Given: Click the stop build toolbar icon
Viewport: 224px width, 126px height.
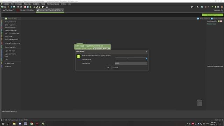Looking at the screenshot, I should tap(218, 7).
